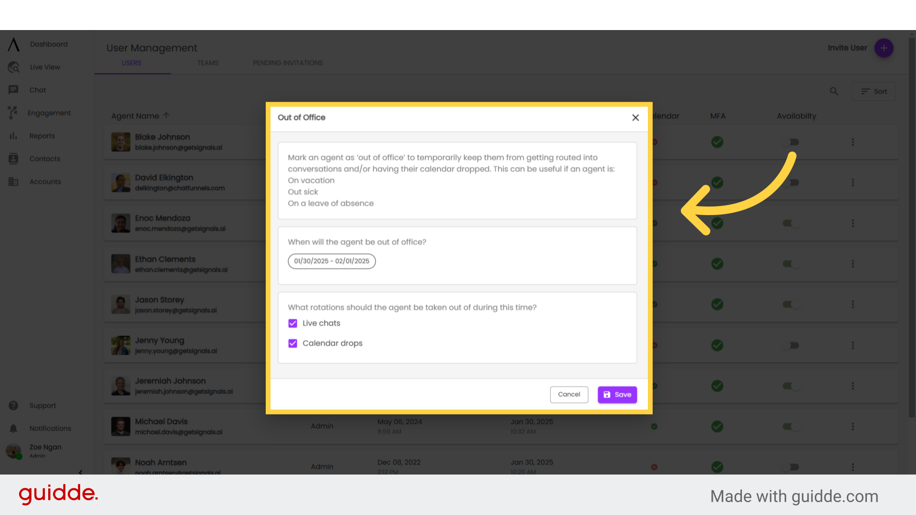
Task: Open the more options menu for Enoc Mendoza
Action: point(853,223)
